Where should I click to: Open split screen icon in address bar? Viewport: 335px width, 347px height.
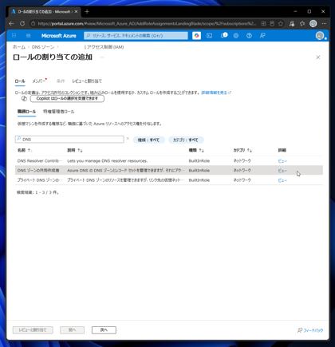pos(263,24)
